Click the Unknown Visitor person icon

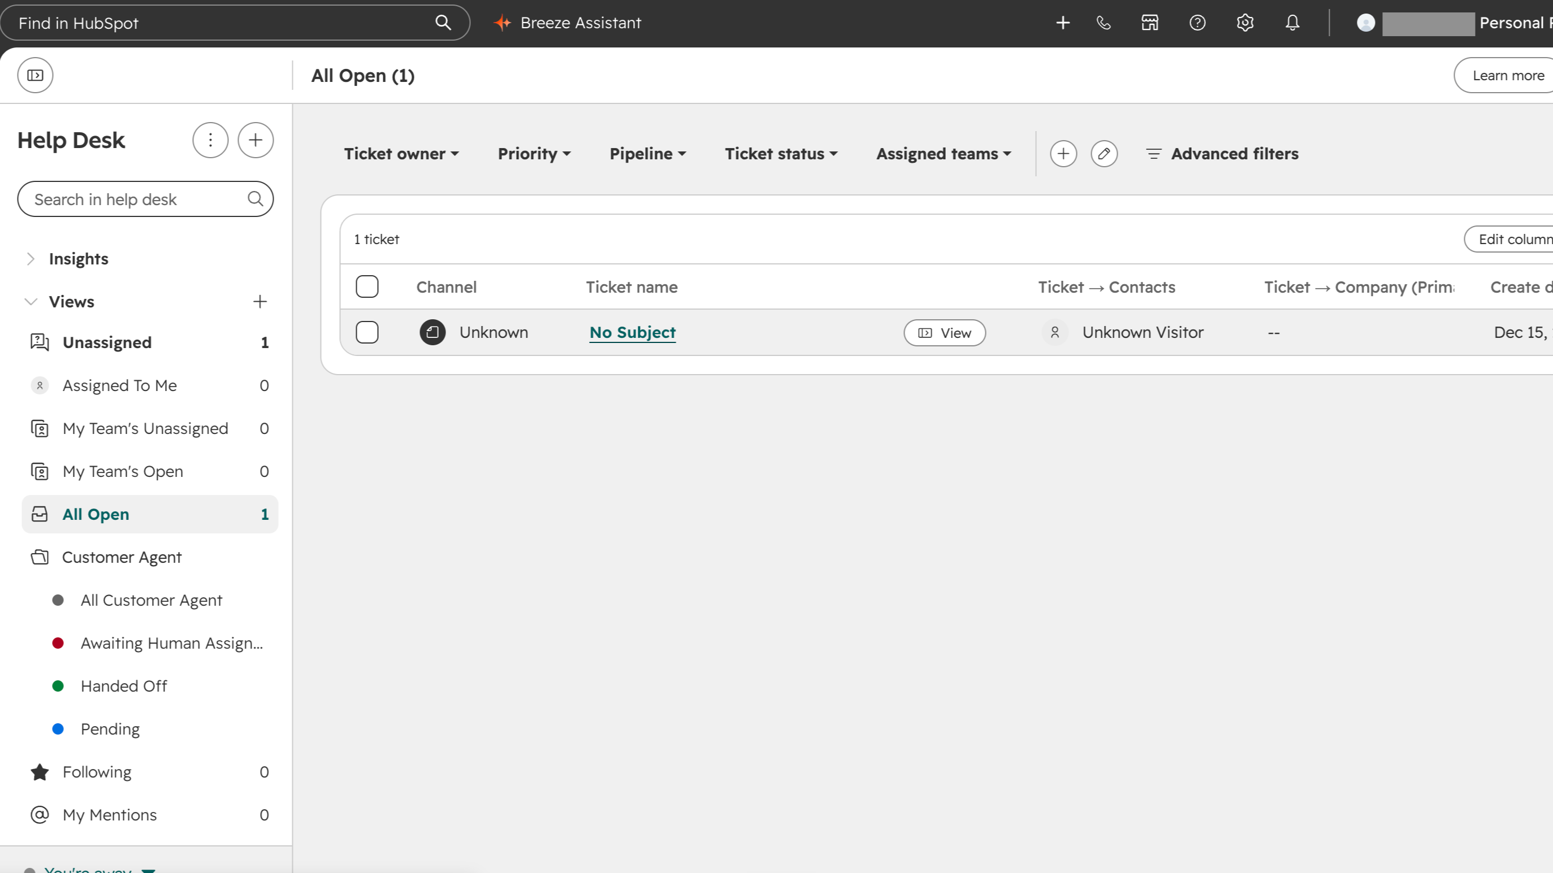[1055, 332]
